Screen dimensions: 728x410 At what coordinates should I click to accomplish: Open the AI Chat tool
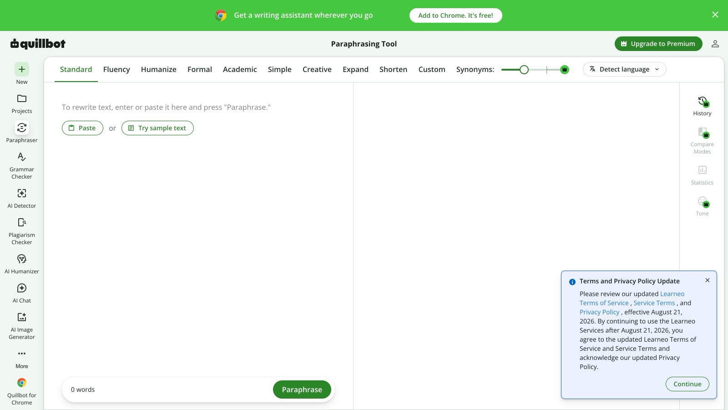pyautogui.click(x=22, y=293)
